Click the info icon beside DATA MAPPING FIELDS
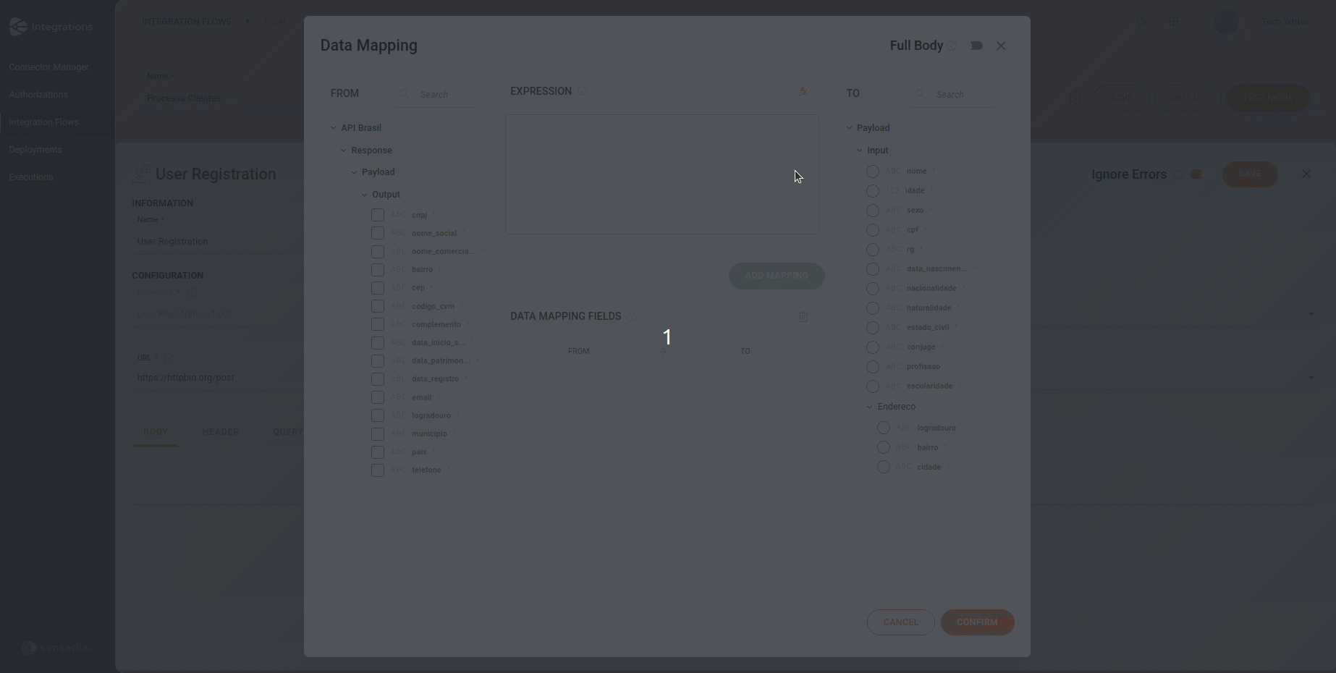Viewport: 1336px width, 673px height. [631, 317]
